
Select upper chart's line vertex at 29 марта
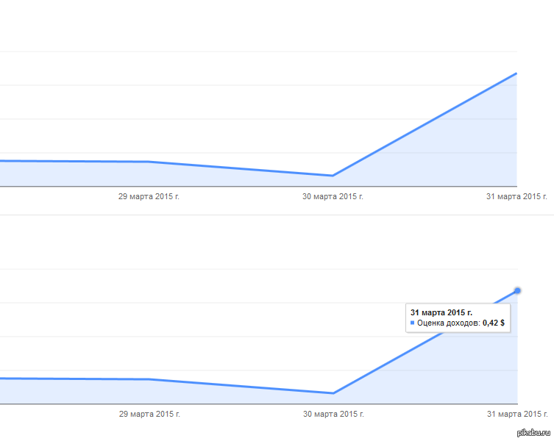coord(149,162)
